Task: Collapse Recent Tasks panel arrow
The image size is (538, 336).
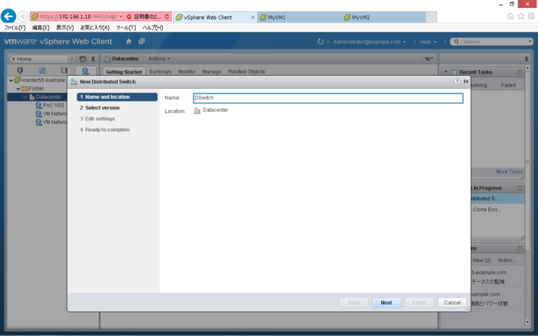Action: coord(446,72)
